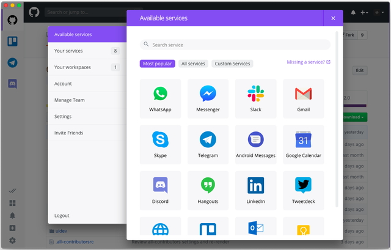This screenshot has height=250, width=391.
Task: Open the uidev folder in GitHub
Action: (61, 231)
